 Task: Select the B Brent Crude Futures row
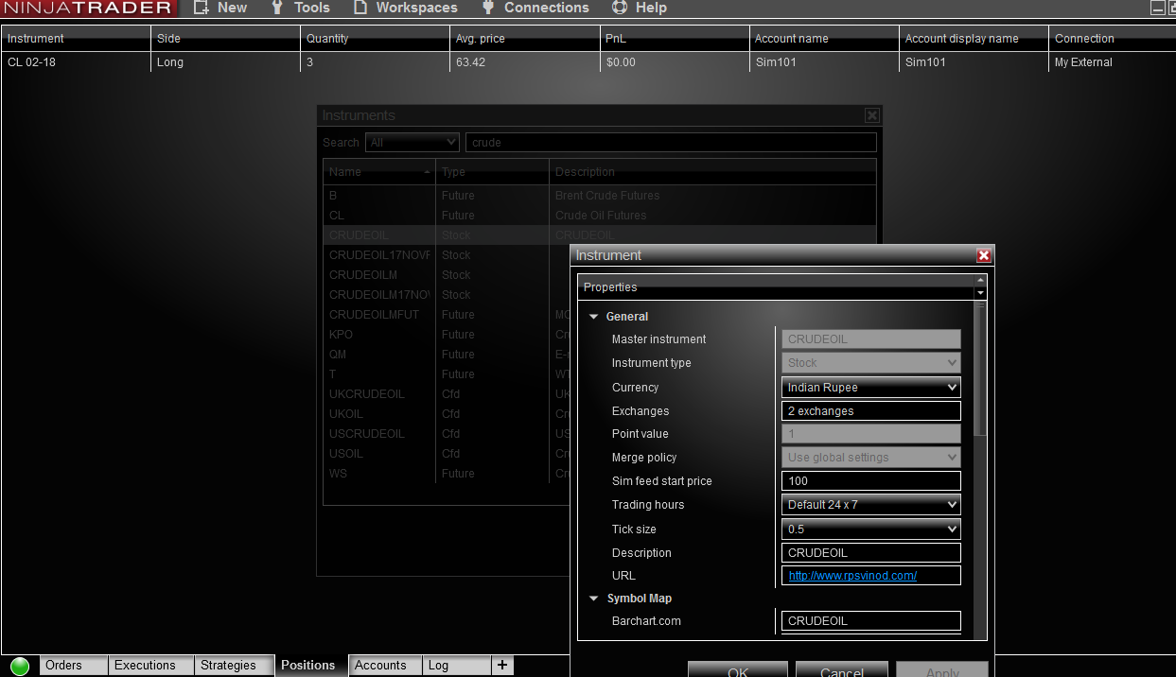[x=600, y=196]
